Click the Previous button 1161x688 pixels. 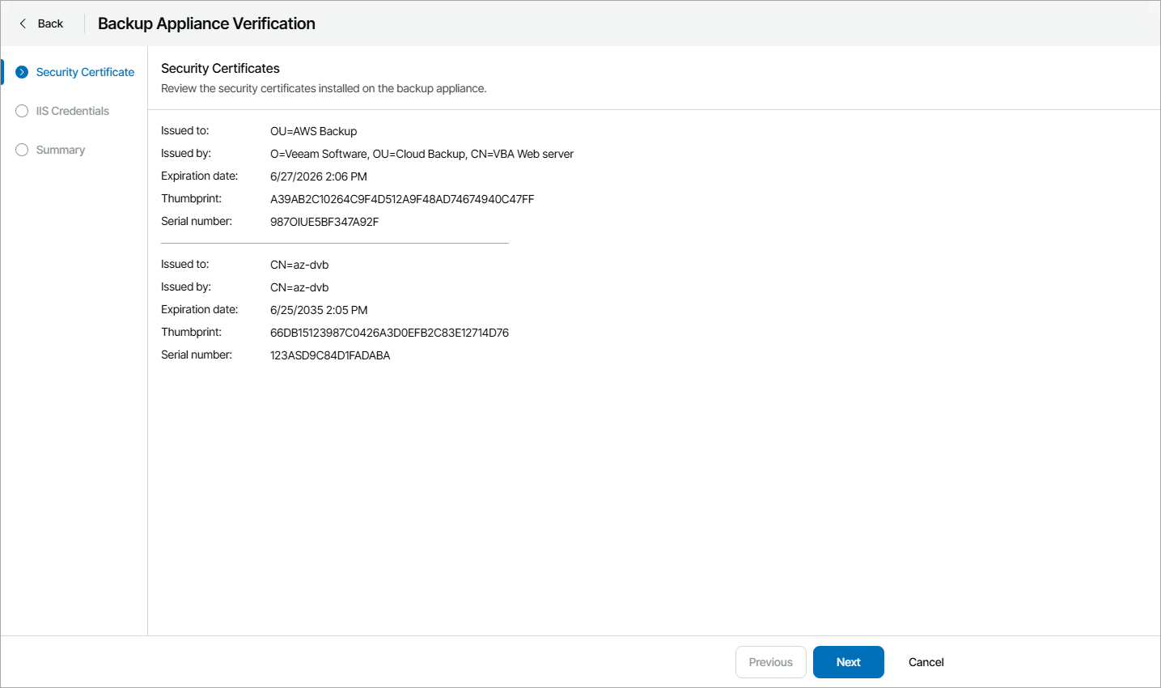(x=770, y=661)
